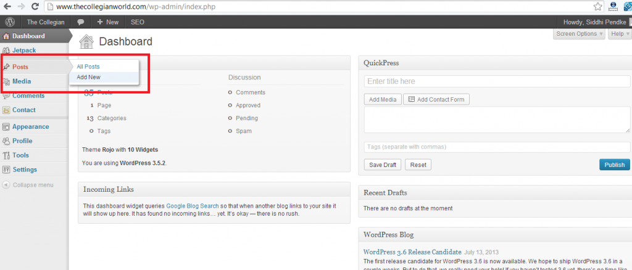Open the SEO menu in admin bar
The height and width of the screenshot is (270, 632).
[138, 22]
